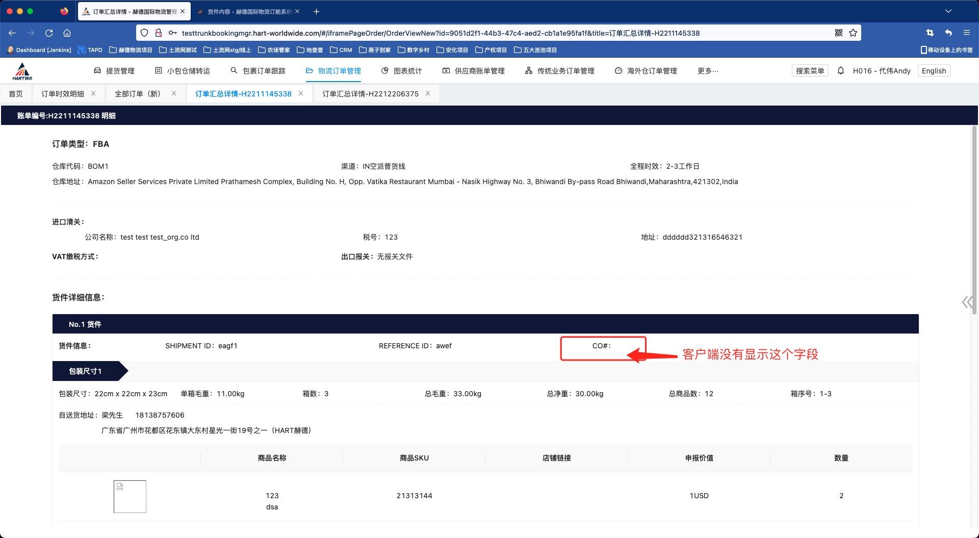Click the product image thumbnail
979x538 pixels.
(130, 496)
